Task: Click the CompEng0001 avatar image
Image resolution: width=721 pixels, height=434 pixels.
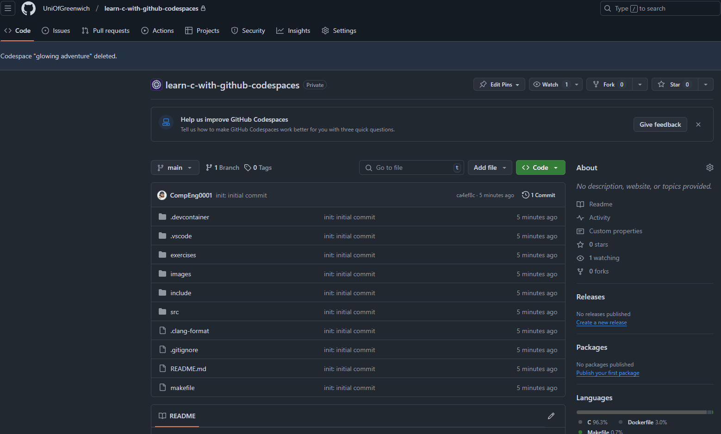Action: [x=162, y=195]
